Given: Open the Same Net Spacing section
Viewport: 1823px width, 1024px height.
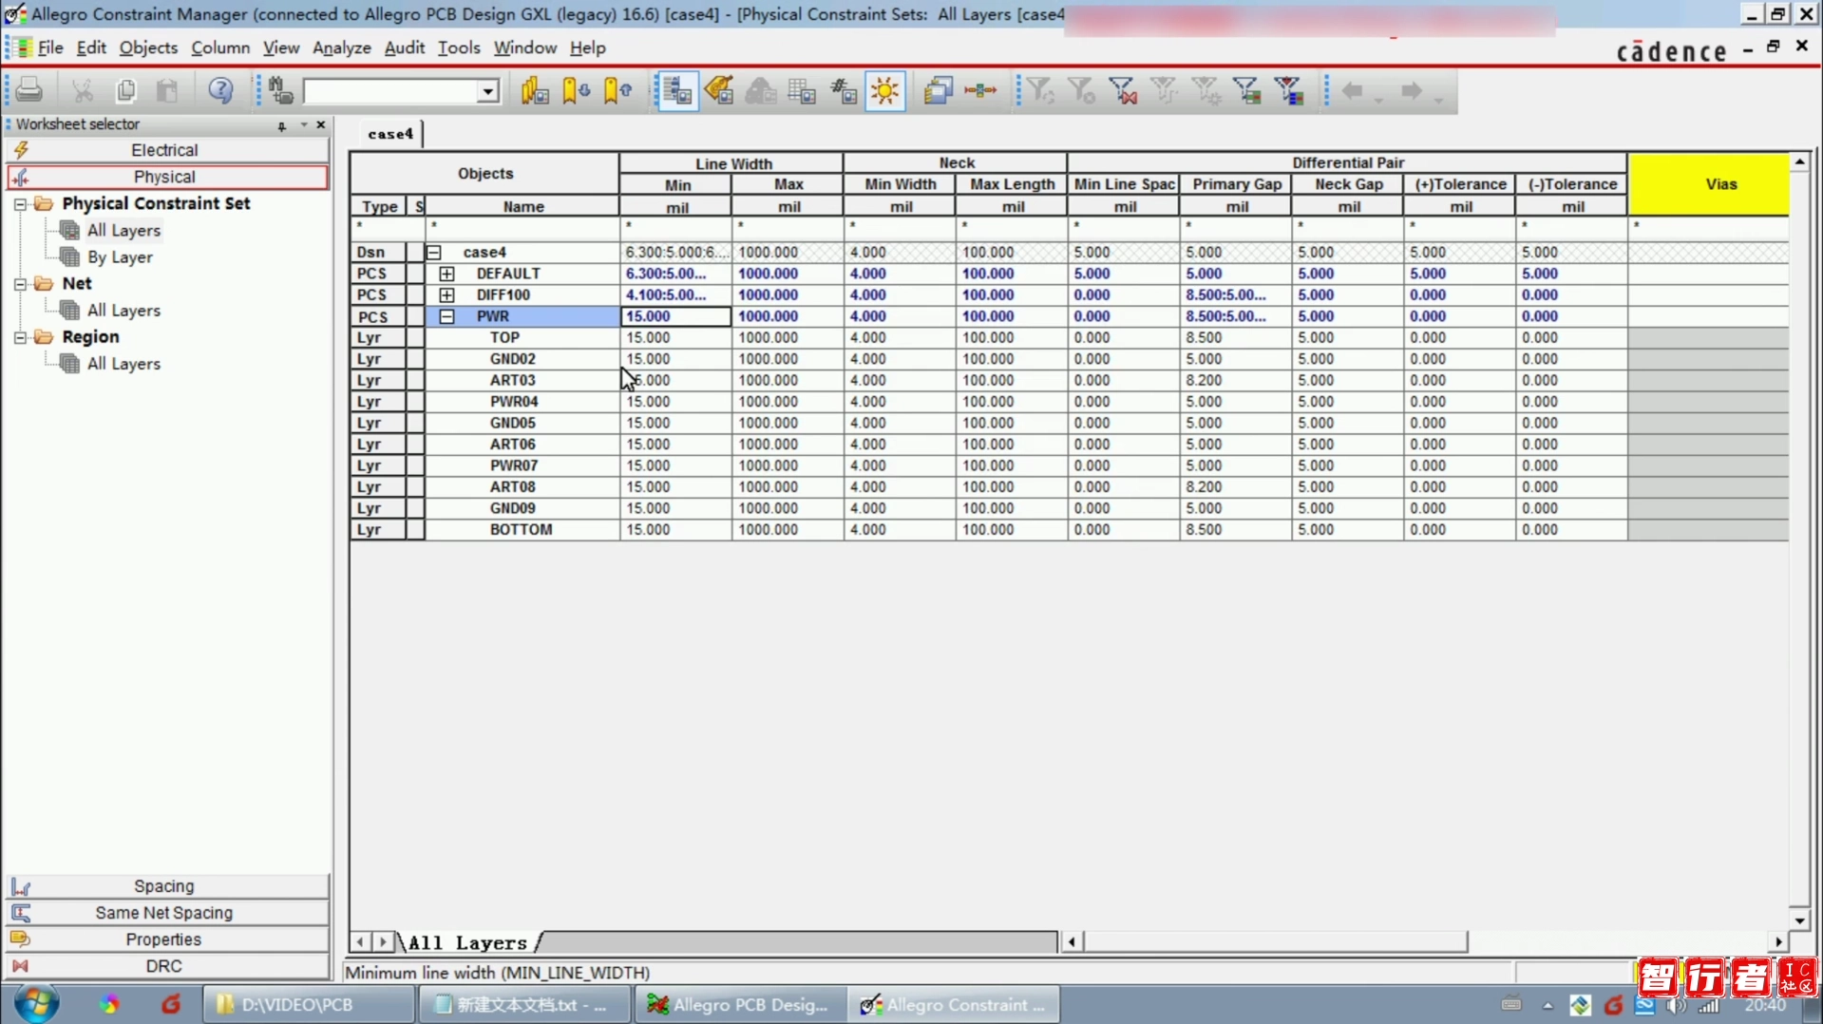Looking at the screenshot, I should 167,913.
